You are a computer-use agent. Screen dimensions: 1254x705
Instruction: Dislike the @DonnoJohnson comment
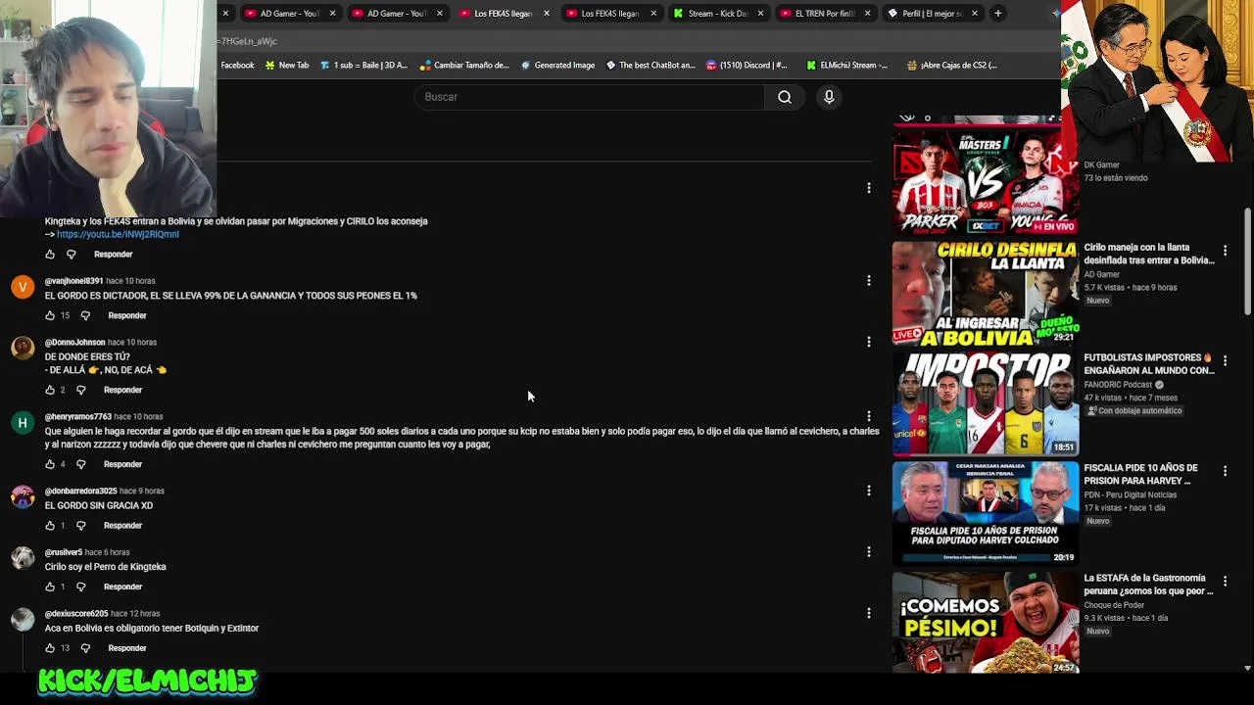point(81,390)
